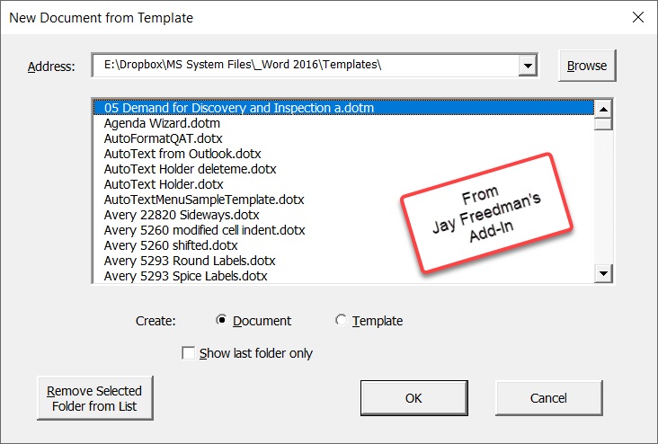Image resolution: width=658 pixels, height=444 pixels.
Task: Confirm with the OK button
Action: pyautogui.click(x=413, y=398)
